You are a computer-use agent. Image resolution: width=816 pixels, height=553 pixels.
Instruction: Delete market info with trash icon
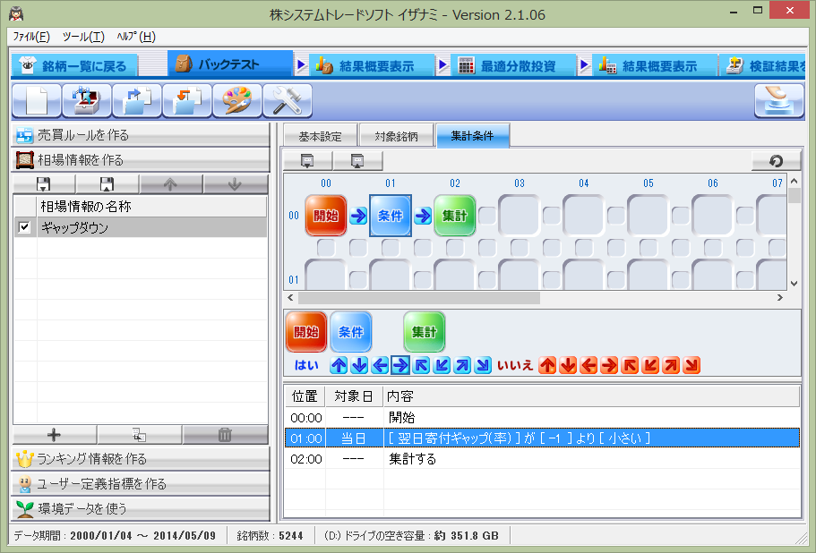[x=225, y=435]
